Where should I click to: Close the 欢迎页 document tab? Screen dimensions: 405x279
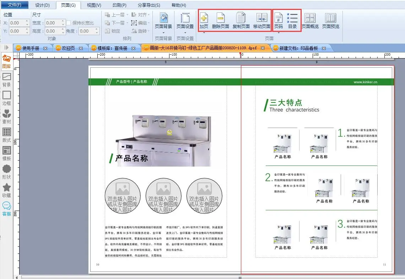coord(81,48)
